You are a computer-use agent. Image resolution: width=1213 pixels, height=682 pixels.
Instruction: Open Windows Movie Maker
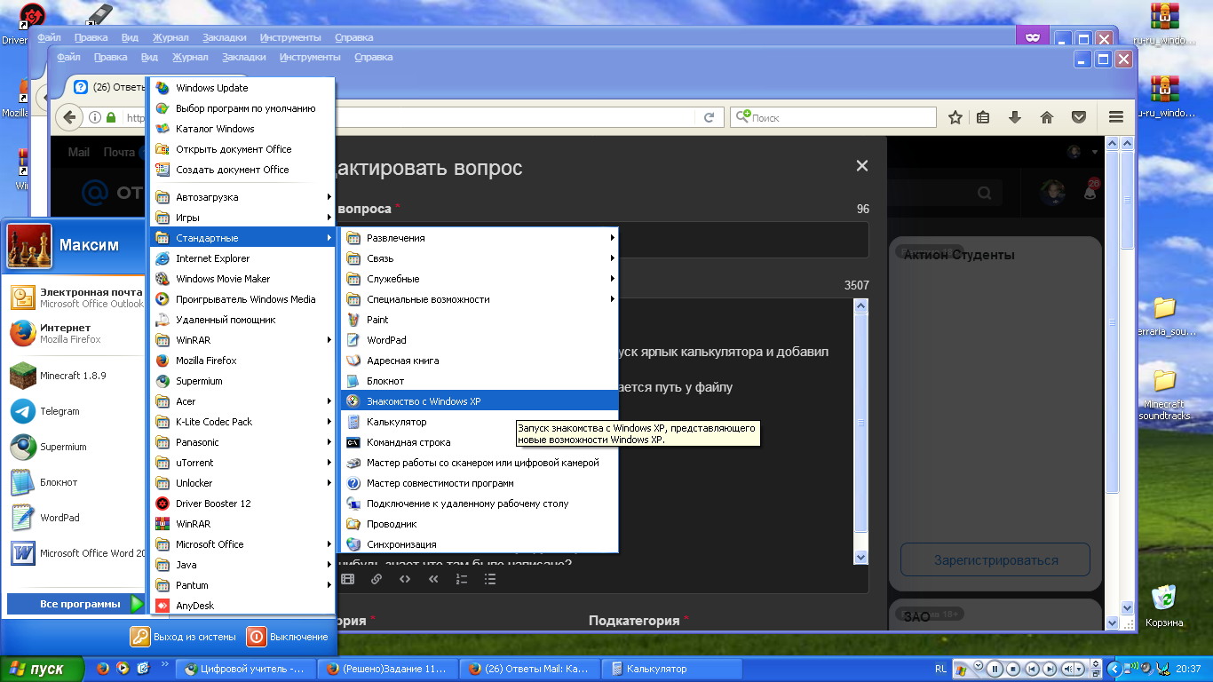[243, 279]
